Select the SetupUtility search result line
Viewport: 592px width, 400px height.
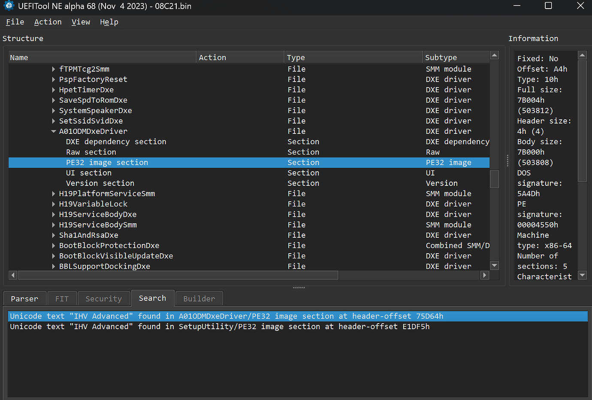(x=219, y=327)
